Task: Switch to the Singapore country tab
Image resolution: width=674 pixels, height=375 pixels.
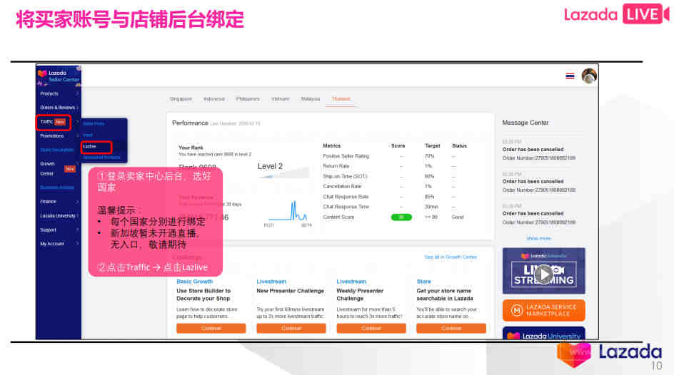Action: (x=181, y=98)
